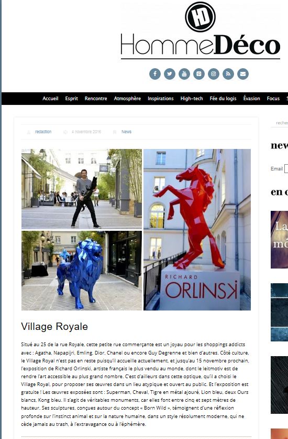Open the red horse Orlinski photo
288x439 pixels.
click(x=197, y=230)
